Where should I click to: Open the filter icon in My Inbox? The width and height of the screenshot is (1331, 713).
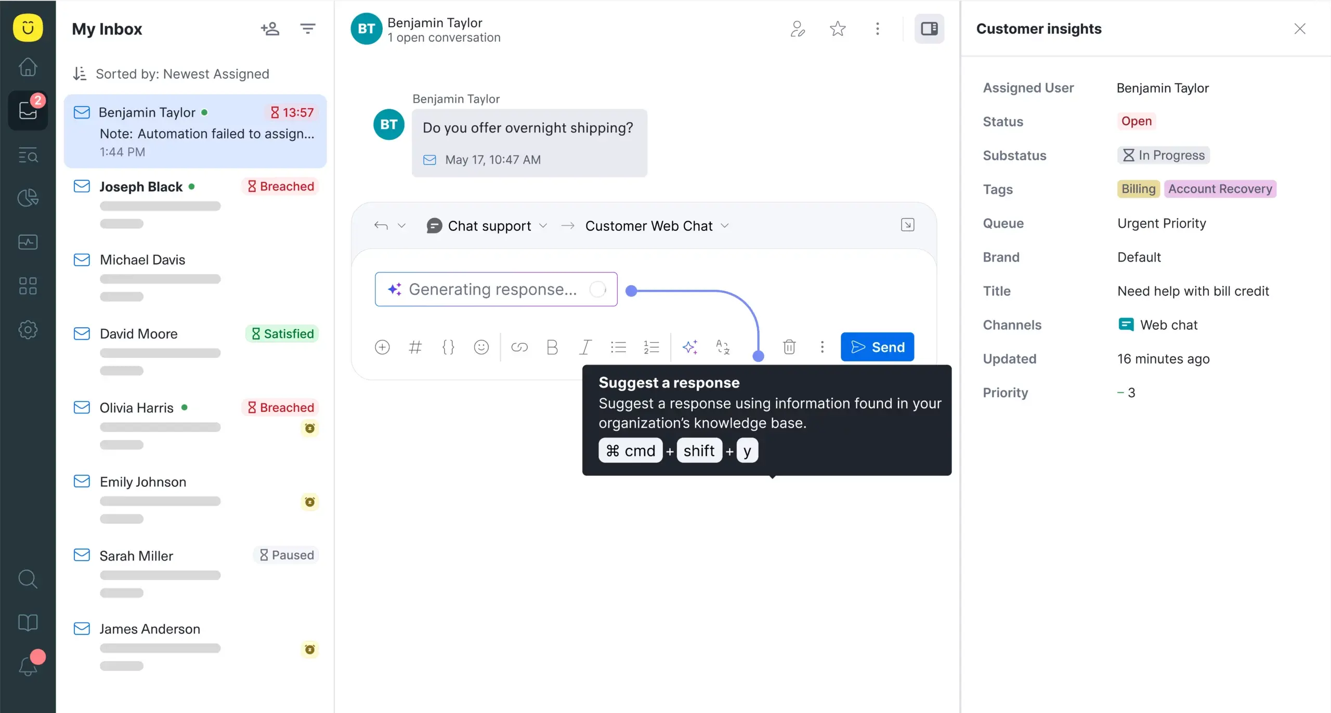coord(308,29)
